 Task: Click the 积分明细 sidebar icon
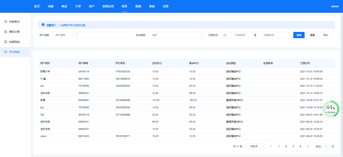tap(6, 52)
